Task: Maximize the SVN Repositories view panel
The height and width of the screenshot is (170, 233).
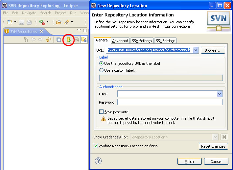Action: (85, 31)
